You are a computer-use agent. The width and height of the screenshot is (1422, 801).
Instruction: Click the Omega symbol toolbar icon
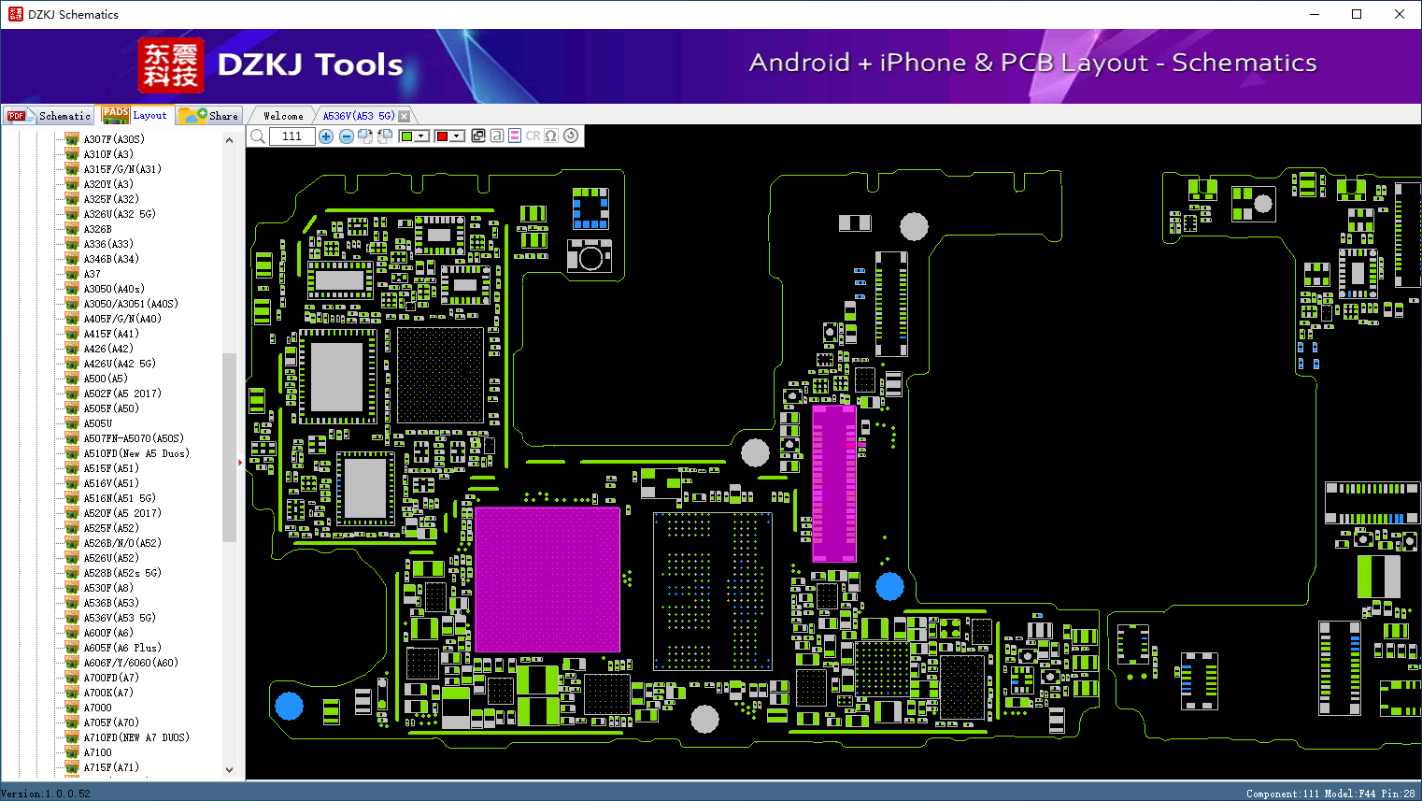pyautogui.click(x=551, y=136)
